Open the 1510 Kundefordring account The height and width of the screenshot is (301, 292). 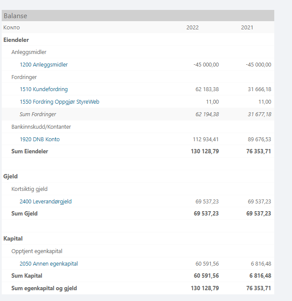coord(44,89)
